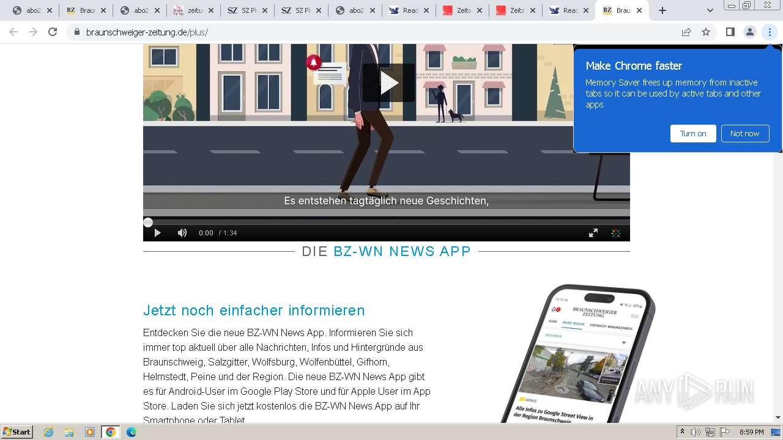This screenshot has width=783, height=440.
Task: Click heading 'Jetzt noch einfacher informieren'
Action: (x=254, y=310)
